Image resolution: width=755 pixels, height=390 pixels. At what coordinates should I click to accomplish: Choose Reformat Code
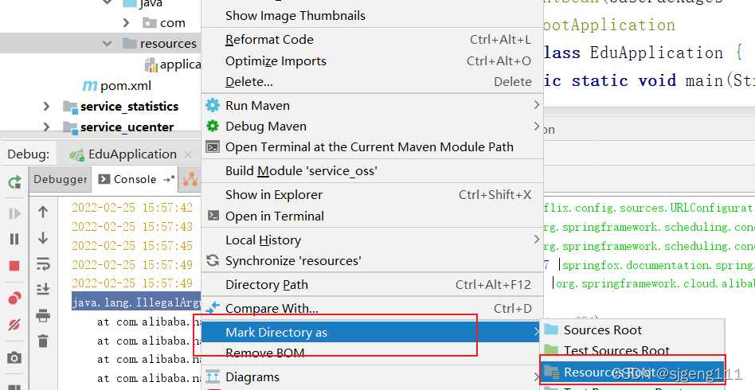click(x=372, y=40)
